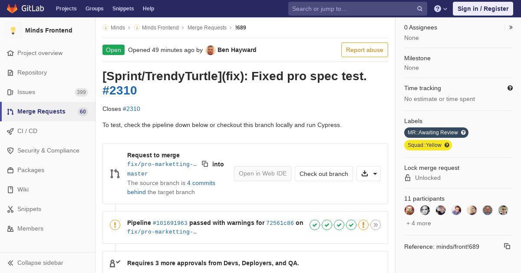Click the search magnifier icon
Image resolution: width=521 pixels, height=273 pixels.
[x=420, y=9]
